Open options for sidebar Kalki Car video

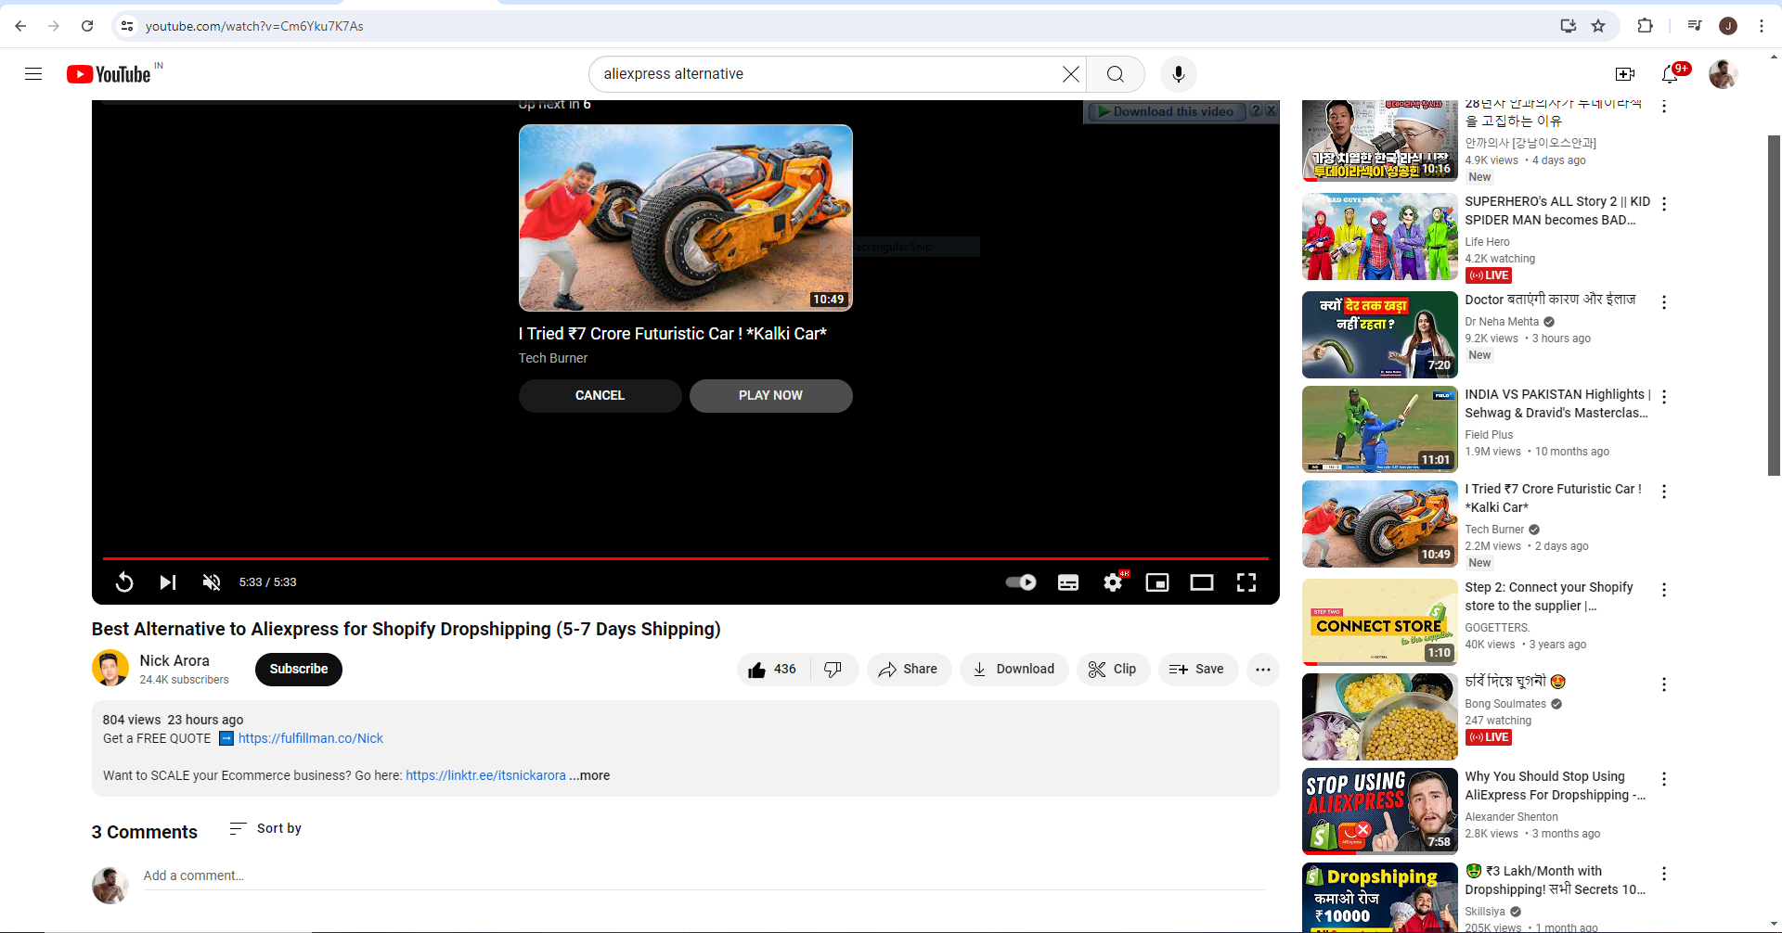click(x=1664, y=492)
